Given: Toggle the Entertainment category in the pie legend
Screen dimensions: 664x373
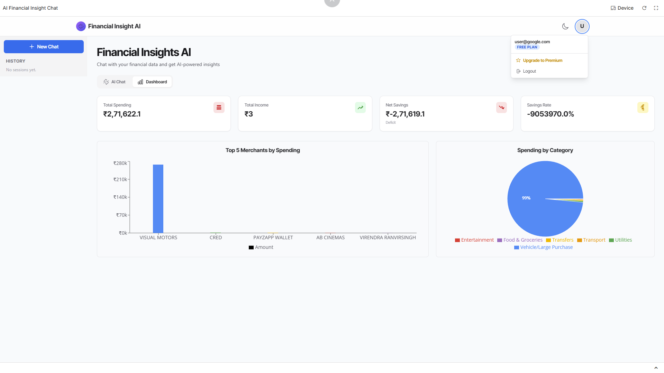Looking at the screenshot, I should [474, 240].
